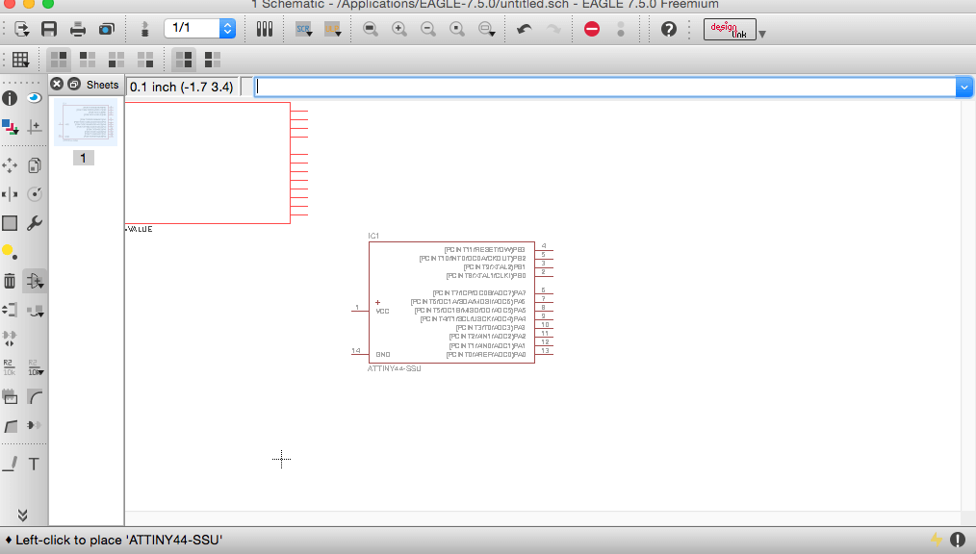The width and height of the screenshot is (976, 554).
Task: Click the grid coordinates display
Action: (181, 88)
